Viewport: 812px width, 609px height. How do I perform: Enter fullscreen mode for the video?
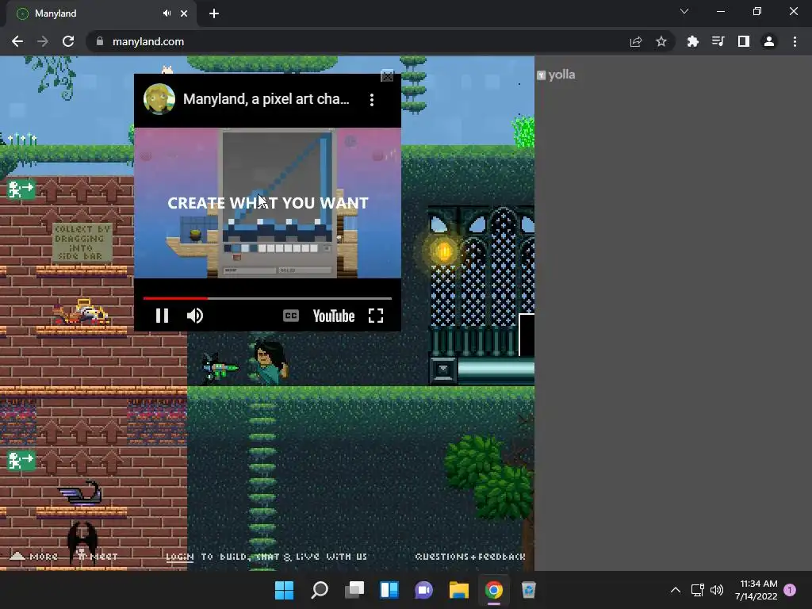376,316
